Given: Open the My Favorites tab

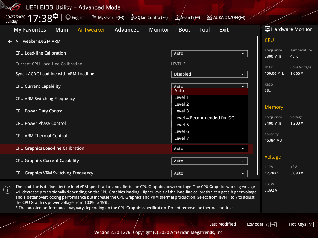Looking at the screenshot, I should [x=30, y=30].
